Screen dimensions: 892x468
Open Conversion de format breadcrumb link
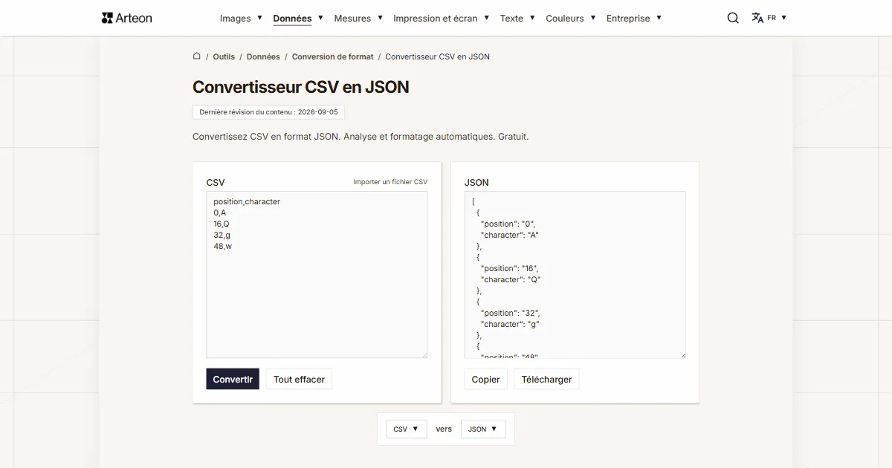click(333, 56)
